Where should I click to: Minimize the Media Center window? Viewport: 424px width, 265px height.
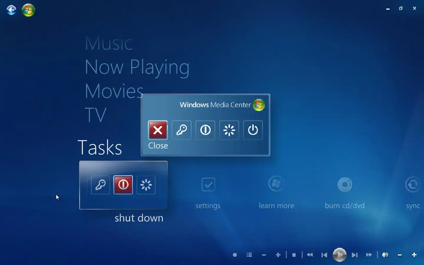click(x=388, y=9)
